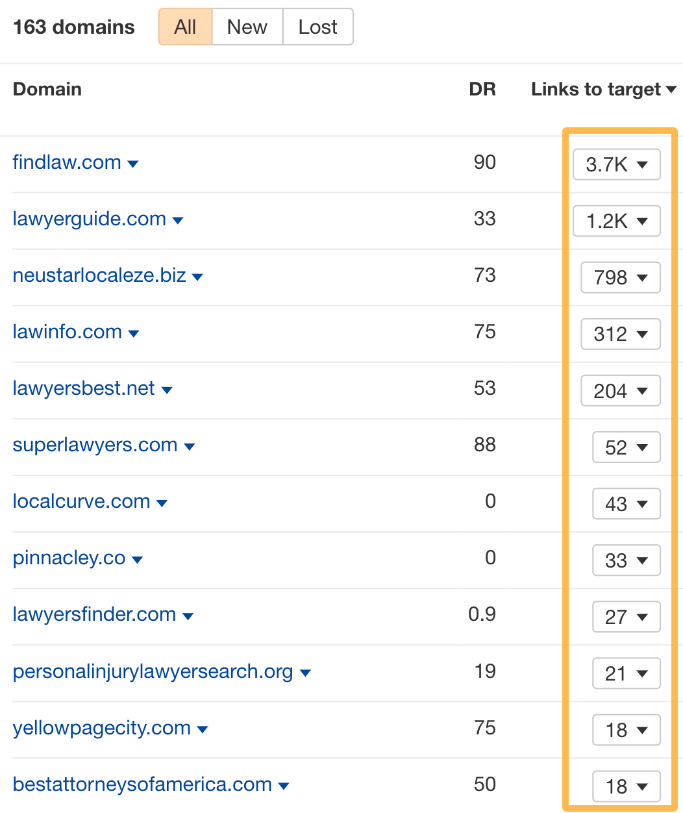Open the 27 links dropdown
683x813 pixels.
[627, 616]
